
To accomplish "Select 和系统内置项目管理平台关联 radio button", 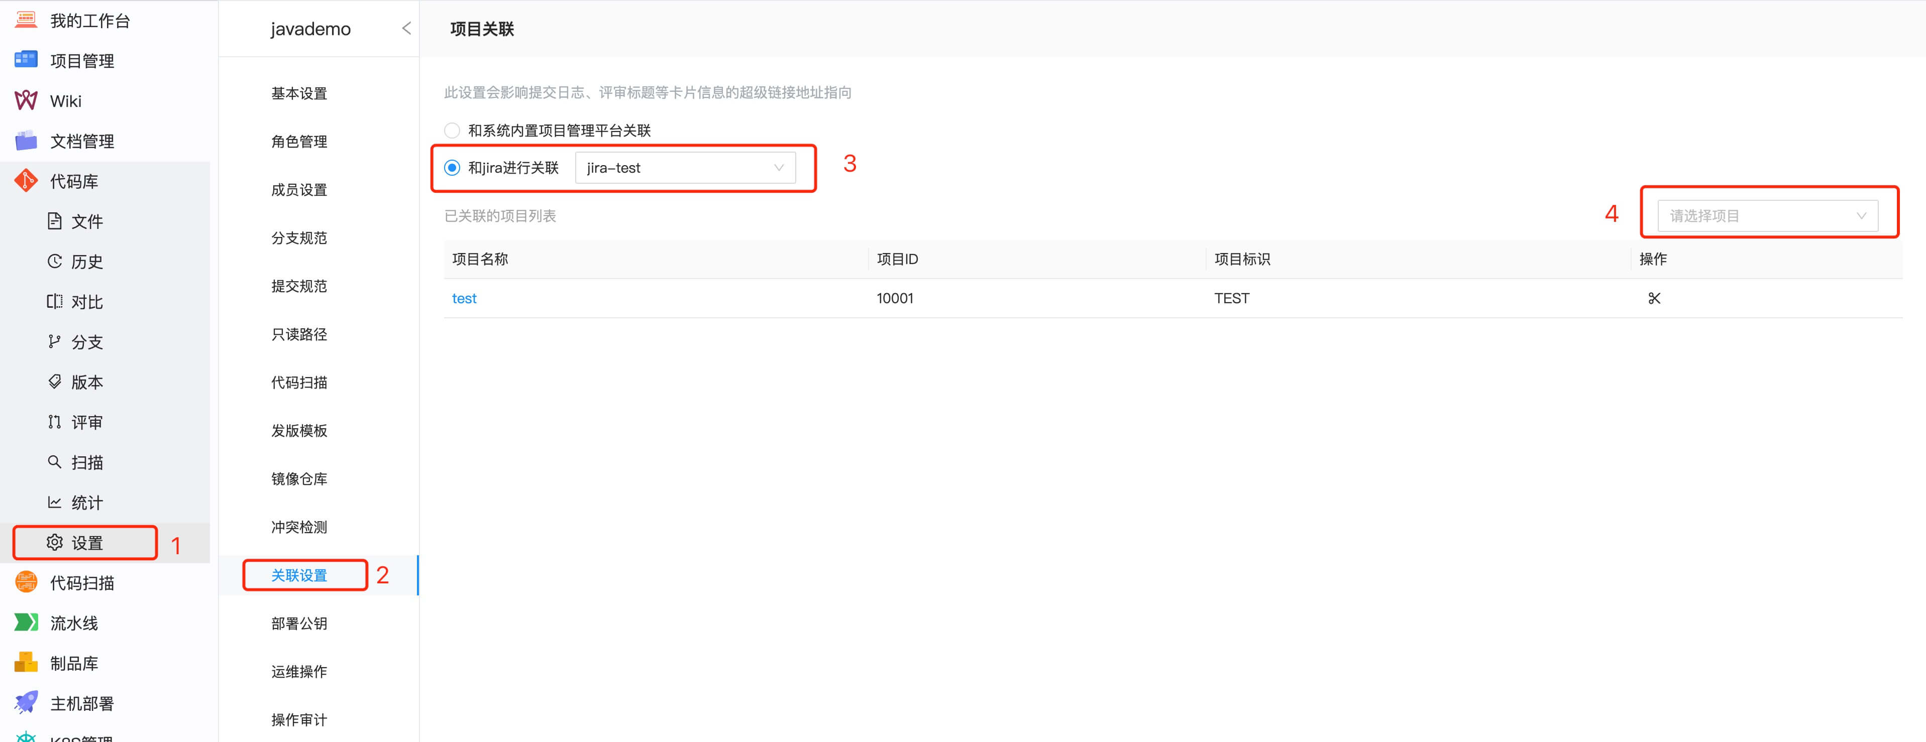I will click(452, 131).
